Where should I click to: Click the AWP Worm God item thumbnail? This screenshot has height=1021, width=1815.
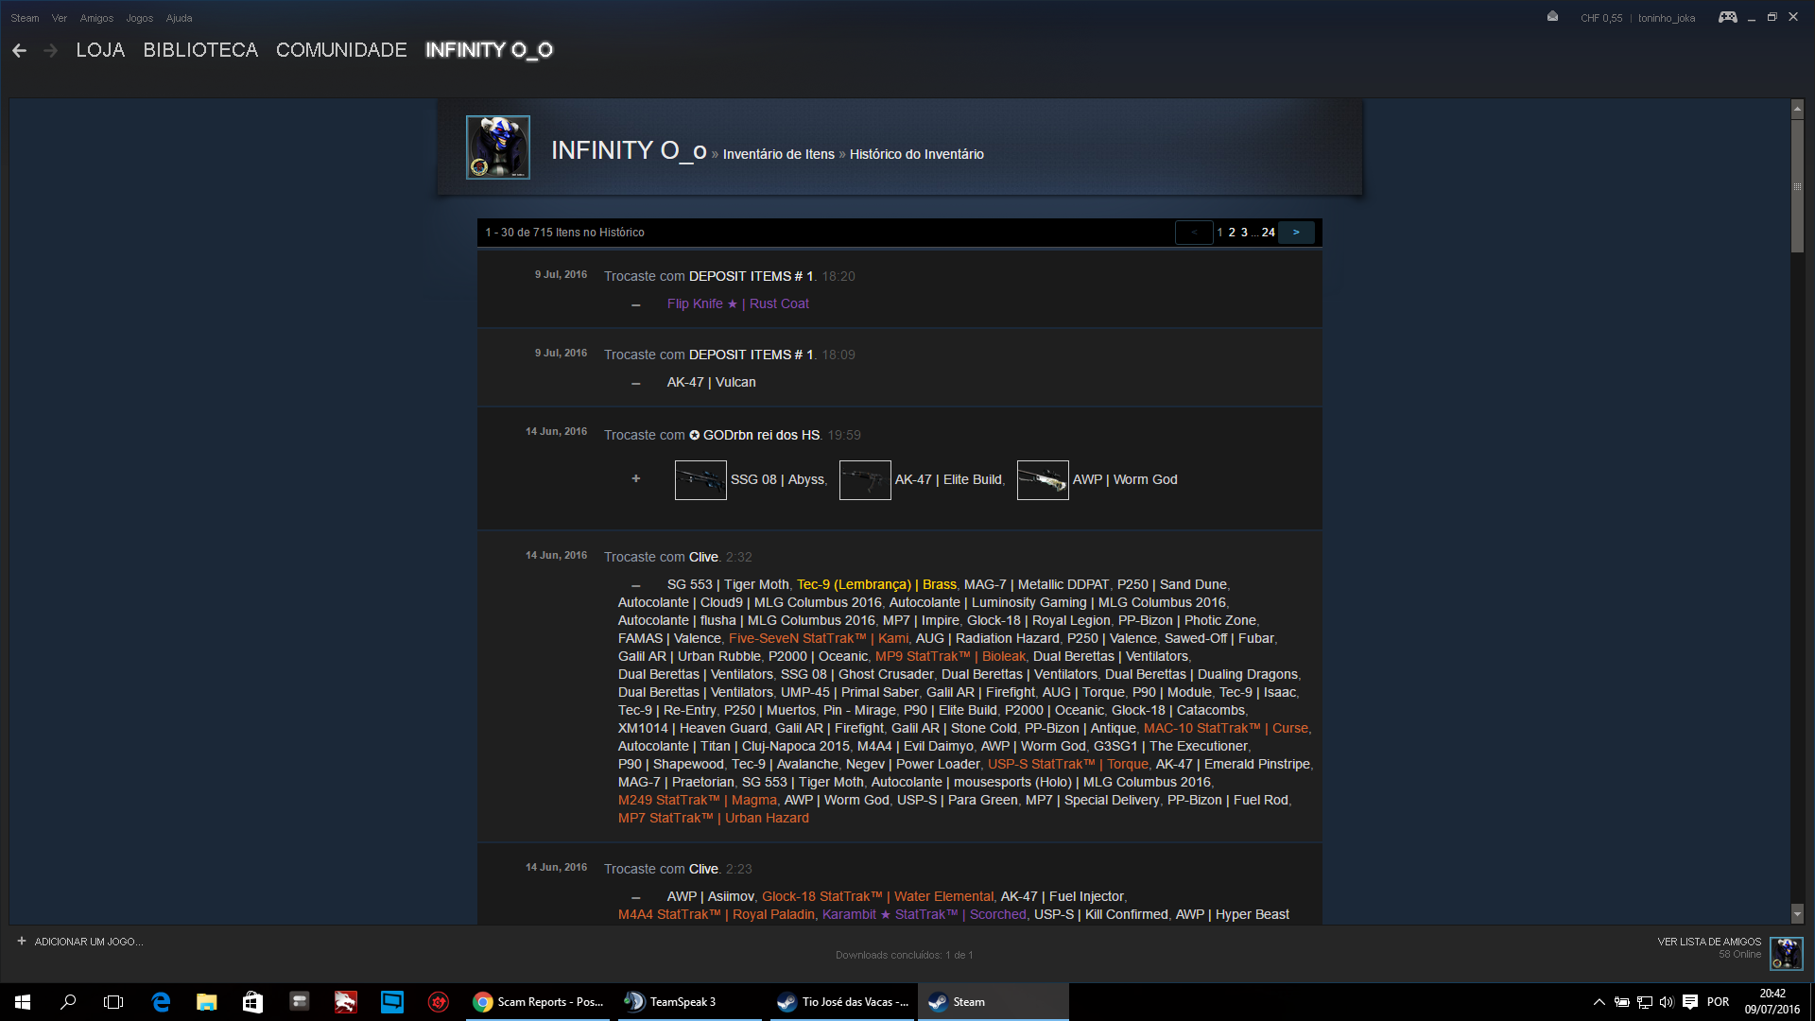click(1043, 480)
